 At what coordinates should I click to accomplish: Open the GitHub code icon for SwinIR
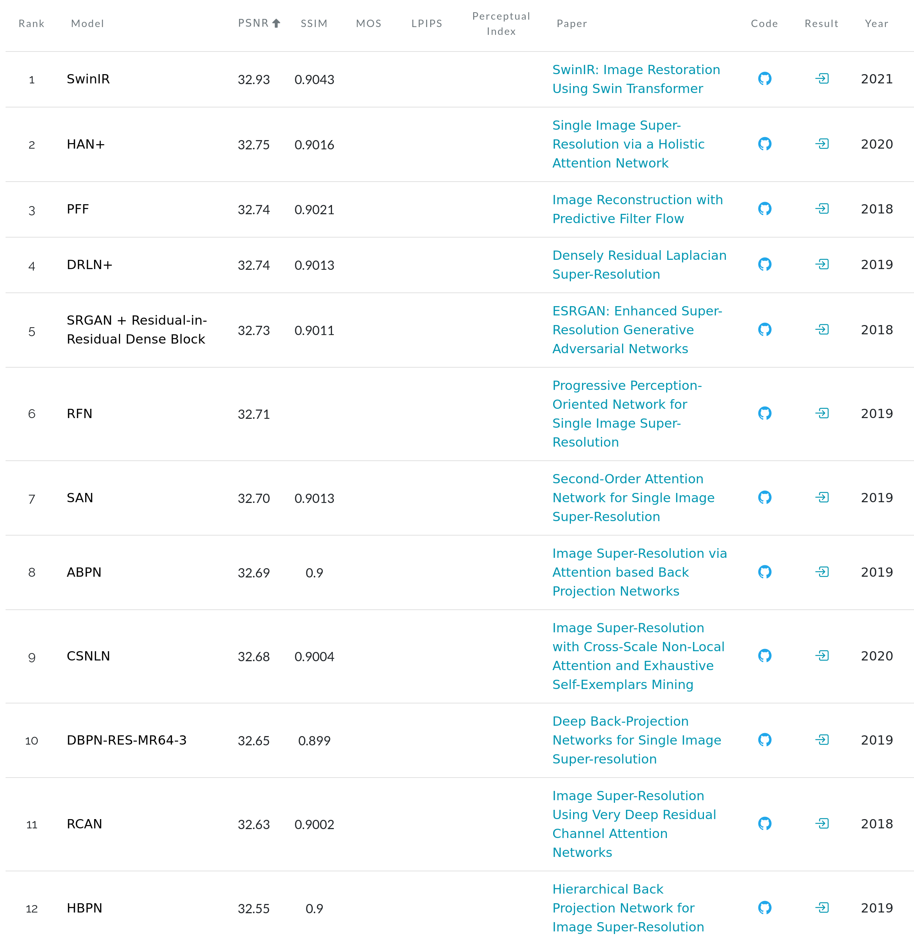tap(764, 79)
